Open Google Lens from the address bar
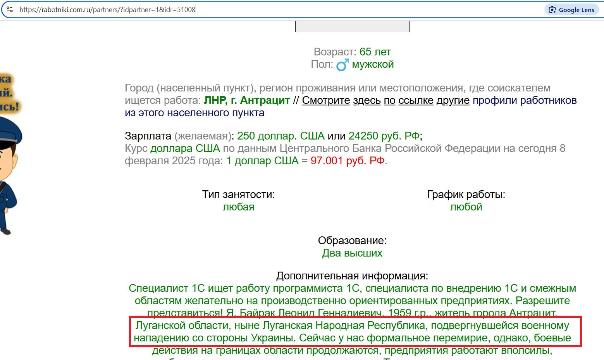This screenshot has width=604, height=360. pyautogui.click(x=571, y=10)
